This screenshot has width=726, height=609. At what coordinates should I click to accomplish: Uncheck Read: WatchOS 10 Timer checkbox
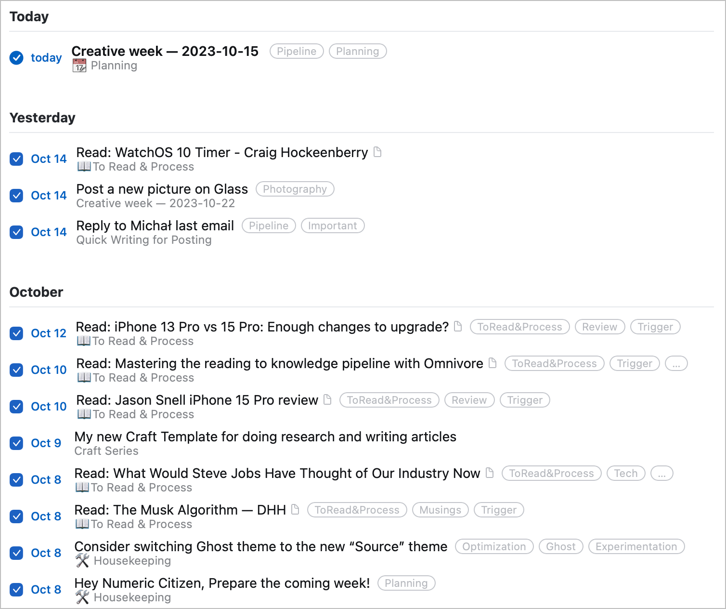pos(16,159)
